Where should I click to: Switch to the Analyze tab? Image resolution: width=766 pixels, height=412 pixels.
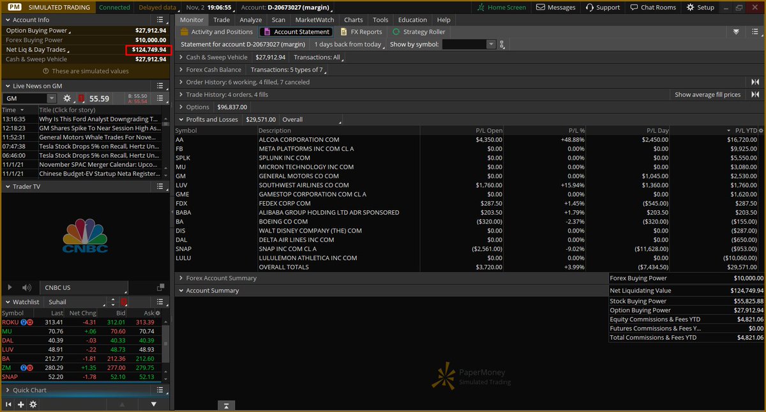(x=251, y=20)
